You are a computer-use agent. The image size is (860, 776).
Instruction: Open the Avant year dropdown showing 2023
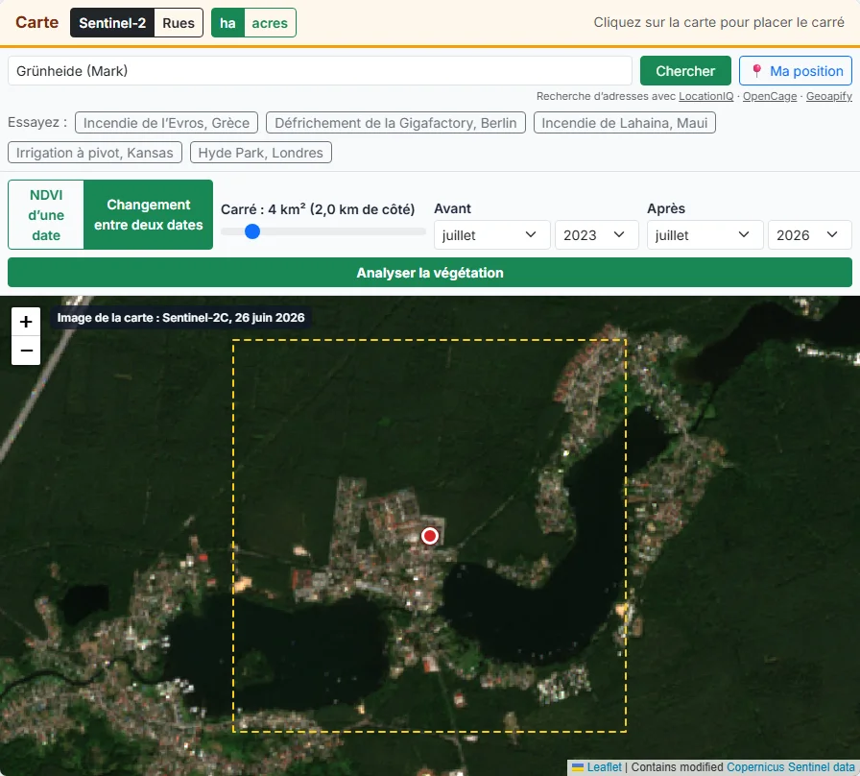(596, 235)
